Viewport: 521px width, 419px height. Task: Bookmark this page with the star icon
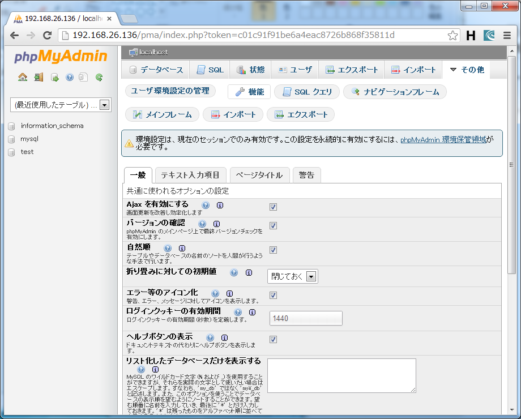coord(452,35)
